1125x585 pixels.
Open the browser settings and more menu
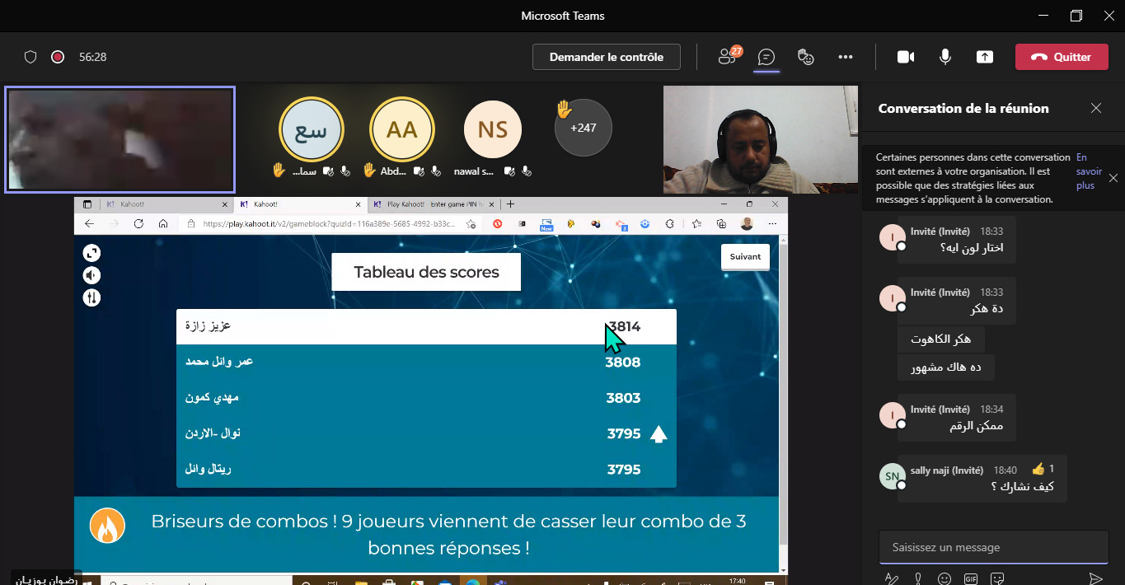772,223
